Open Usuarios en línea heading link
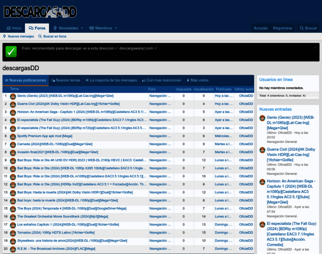Viewport: 322px width, 254px height. pos(276,80)
